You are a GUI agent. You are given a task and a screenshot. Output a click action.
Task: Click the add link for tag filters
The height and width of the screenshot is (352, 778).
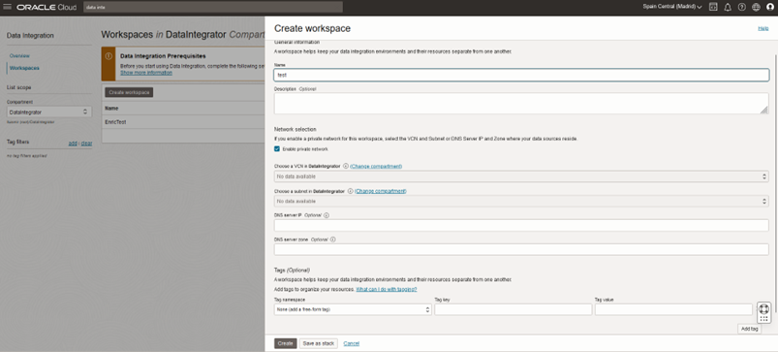73,143
